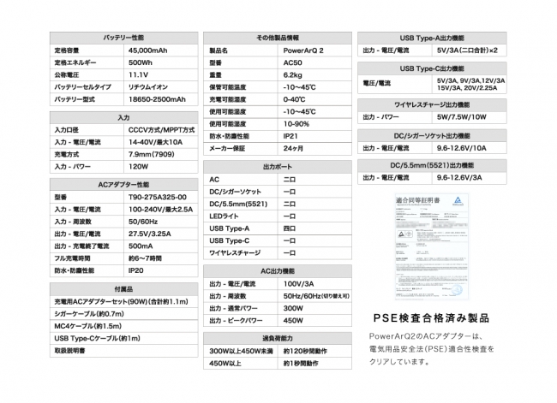Screen dimensions: 557x403
Task: Click the 'PowerArQ 2' product name value
Action: tap(303, 50)
